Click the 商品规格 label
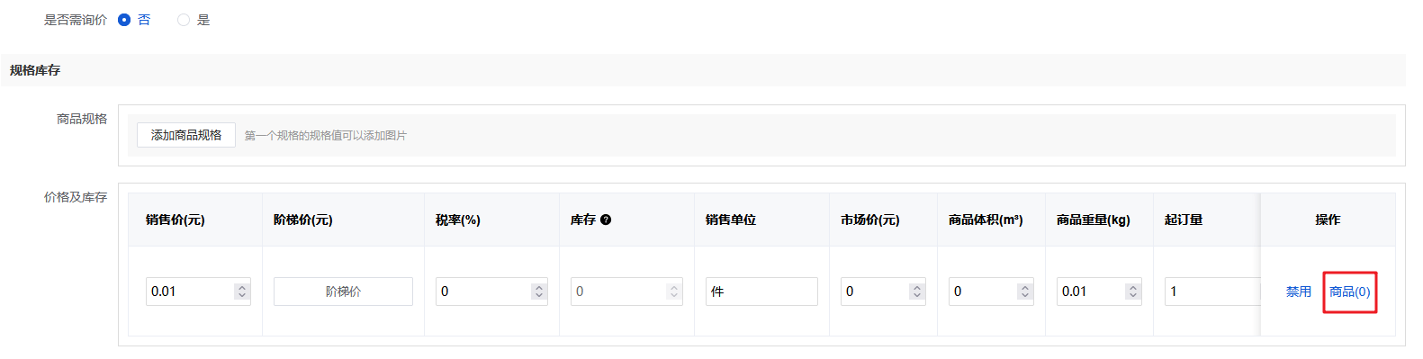The image size is (1423, 359). tap(82, 119)
